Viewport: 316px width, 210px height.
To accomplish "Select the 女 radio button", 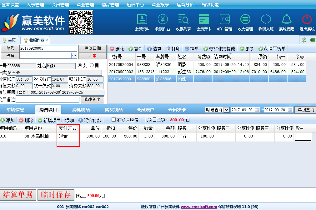I will click(x=80, y=66).
